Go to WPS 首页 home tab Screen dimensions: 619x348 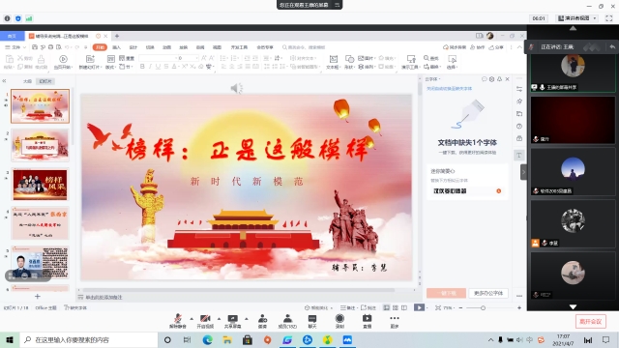12,36
